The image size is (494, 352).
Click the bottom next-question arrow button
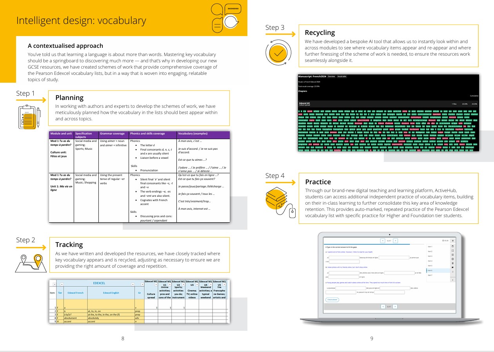pos(395,307)
